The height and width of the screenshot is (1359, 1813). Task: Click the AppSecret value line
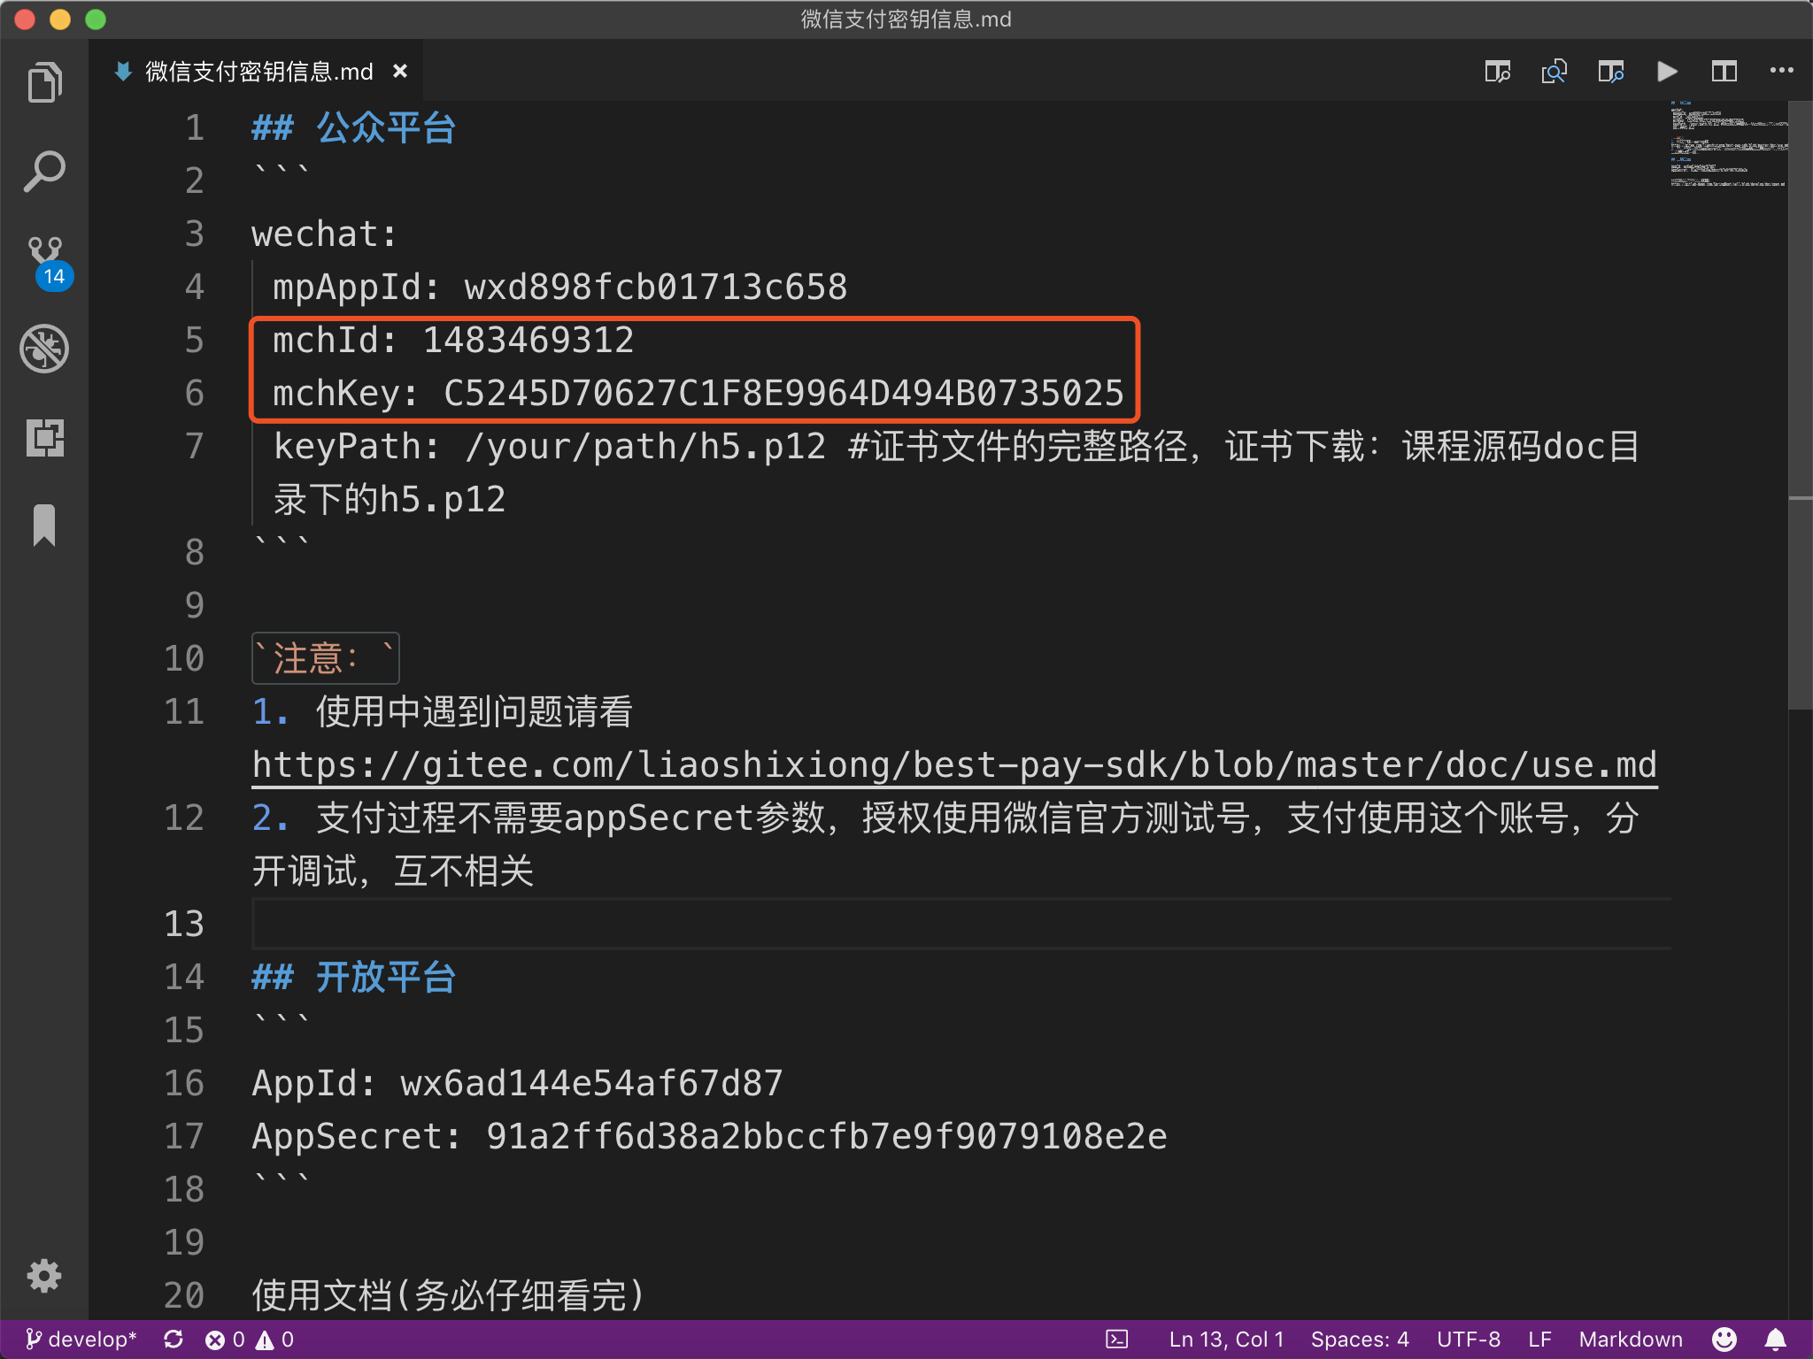pyautogui.click(x=710, y=1137)
